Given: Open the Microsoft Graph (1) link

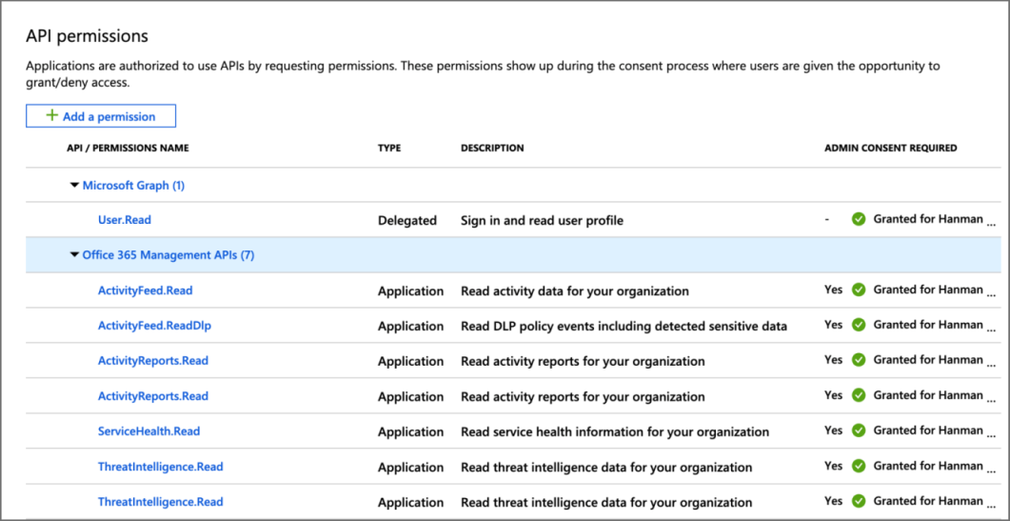Looking at the screenshot, I should tap(133, 186).
